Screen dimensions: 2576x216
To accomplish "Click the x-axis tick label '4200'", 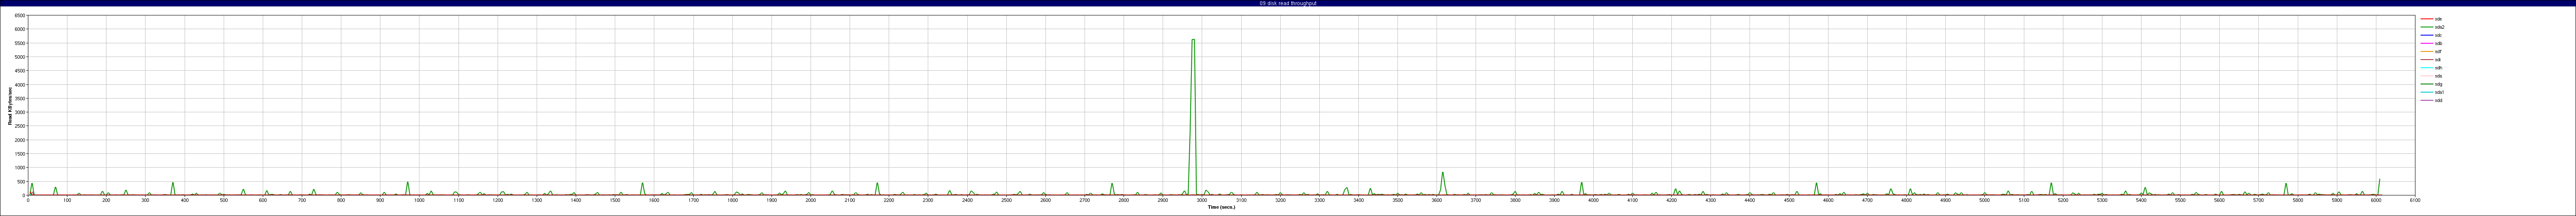I will [x=1671, y=200].
